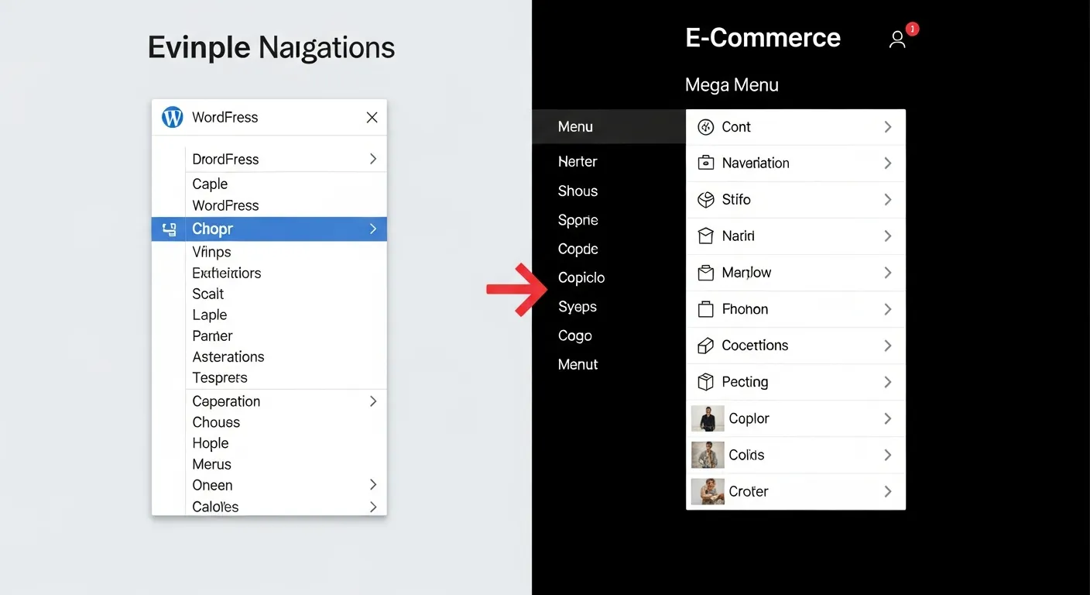This screenshot has height=595, width=1090.
Task: Expand the Cocettions chevron
Action: [x=888, y=346]
